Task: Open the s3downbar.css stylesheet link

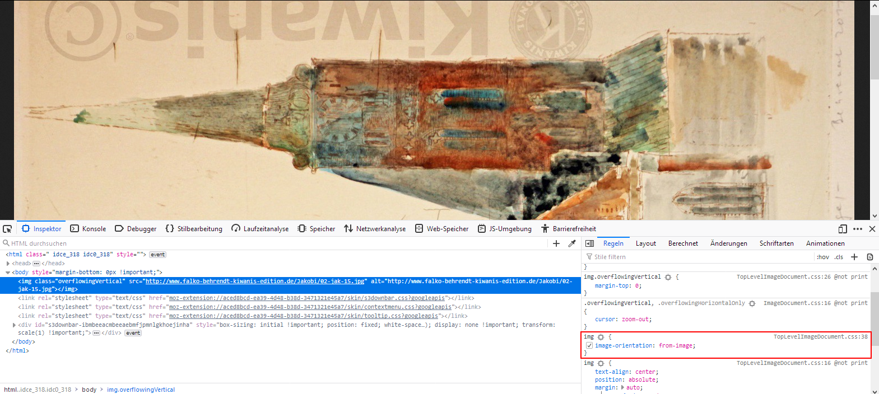Action: (x=307, y=298)
